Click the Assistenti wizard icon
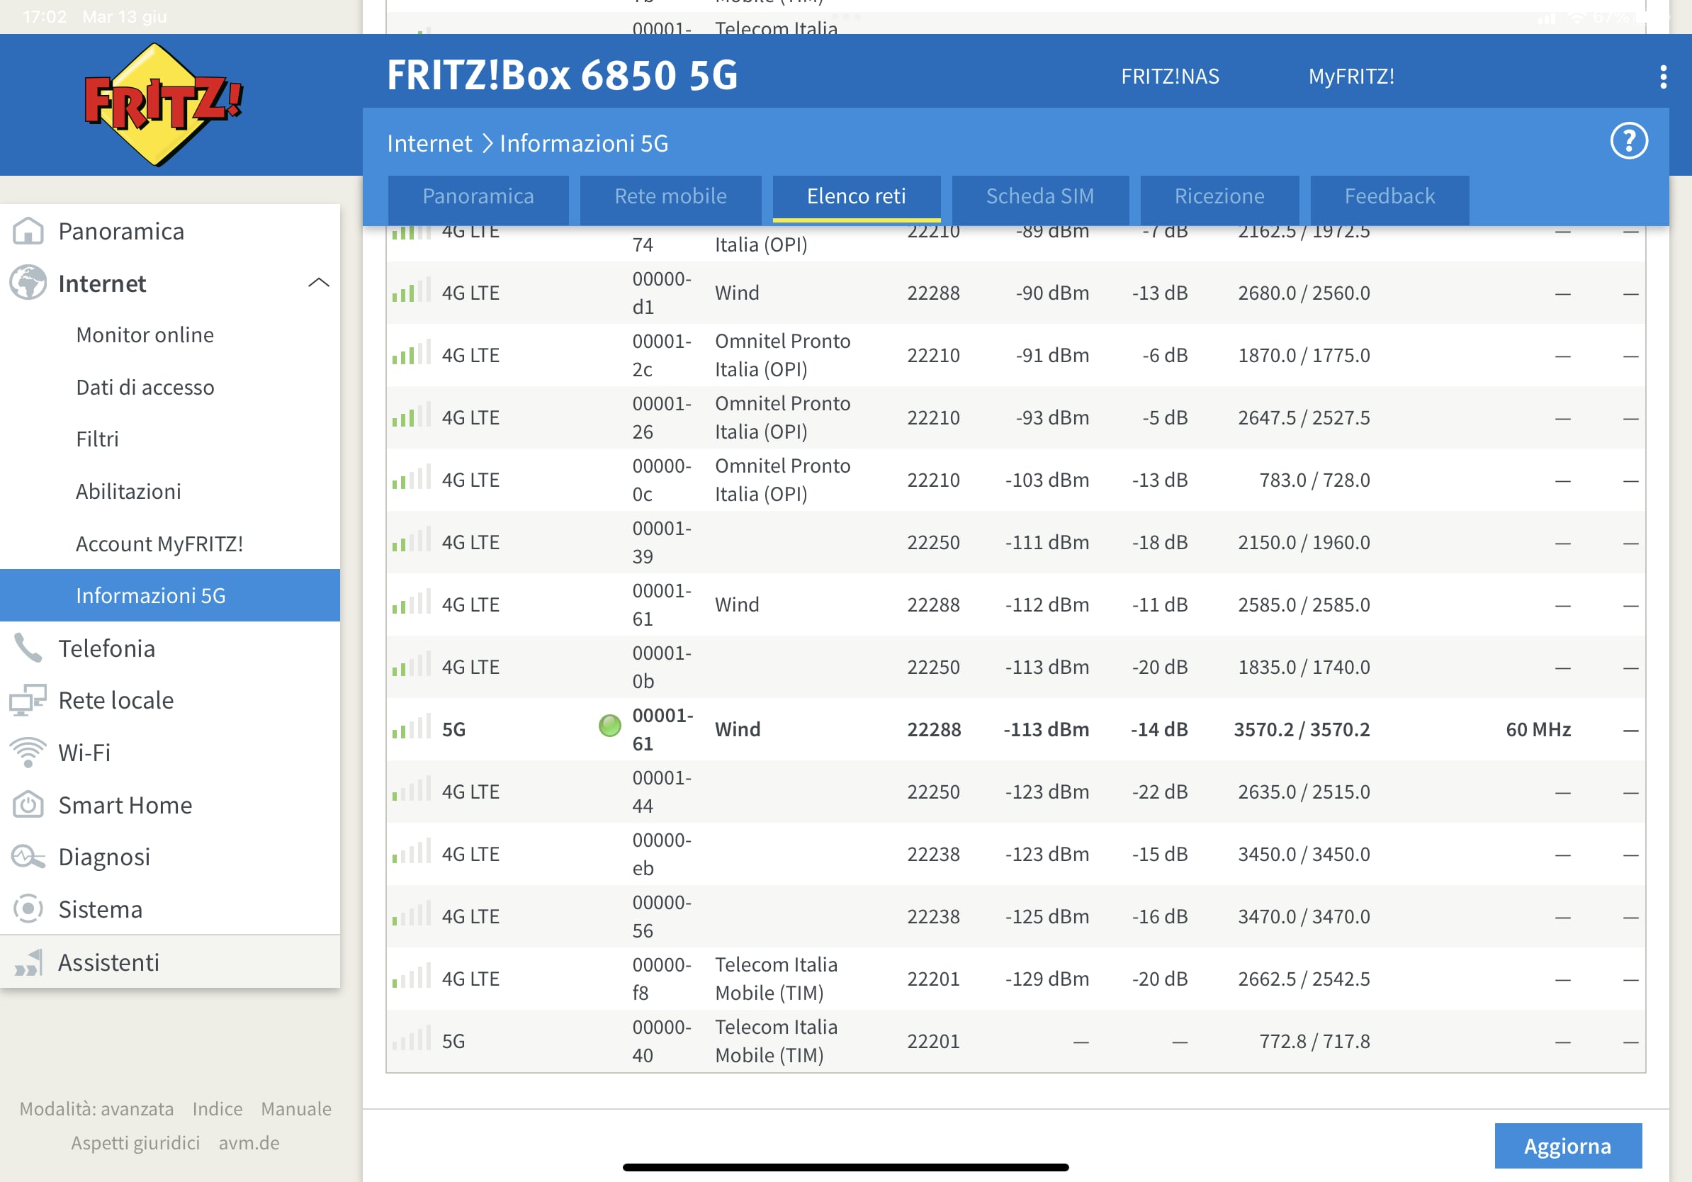The height and width of the screenshot is (1182, 1692). [x=28, y=962]
